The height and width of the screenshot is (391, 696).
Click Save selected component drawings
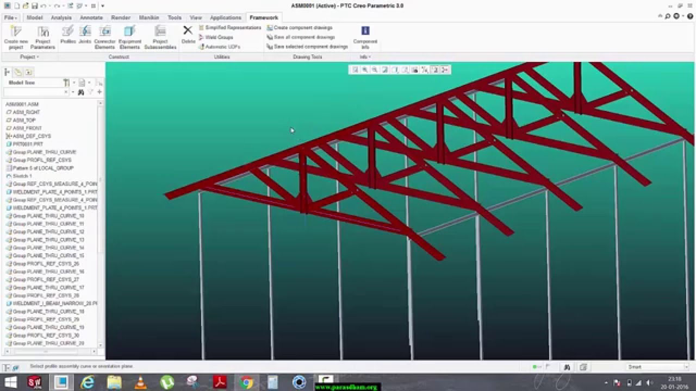click(x=307, y=47)
